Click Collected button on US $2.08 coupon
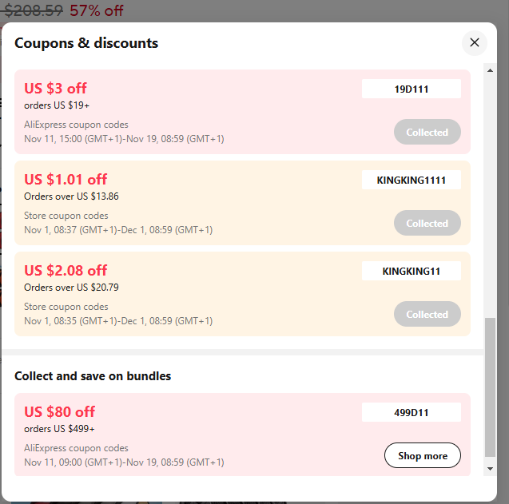Image resolution: width=509 pixels, height=504 pixels. (x=427, y=314)
